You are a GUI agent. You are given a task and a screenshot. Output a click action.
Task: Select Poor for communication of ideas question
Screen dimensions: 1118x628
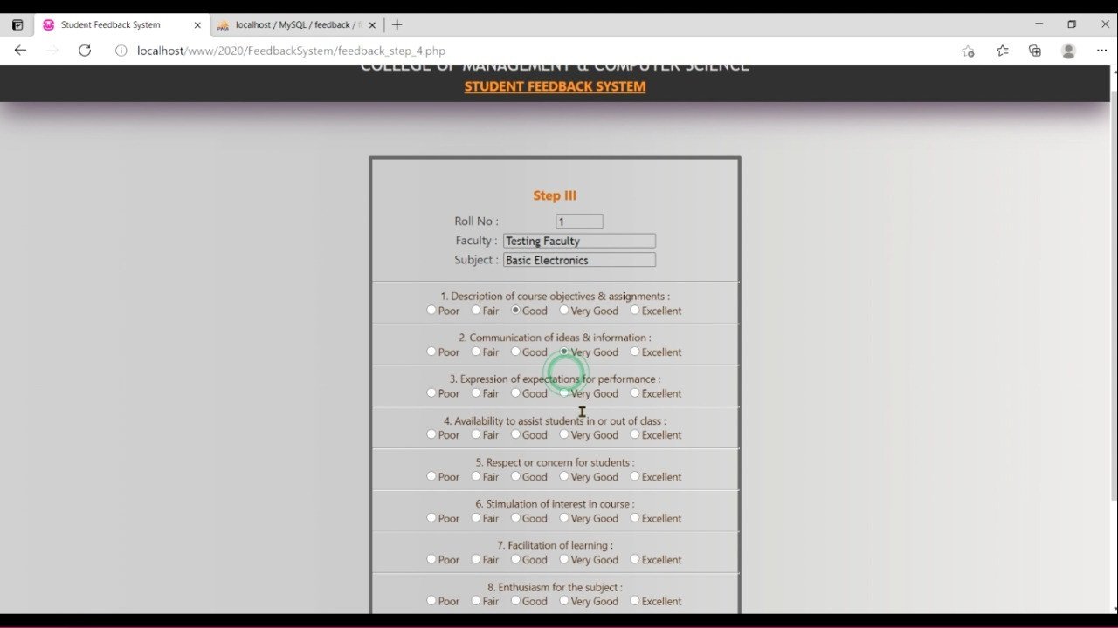431,352
